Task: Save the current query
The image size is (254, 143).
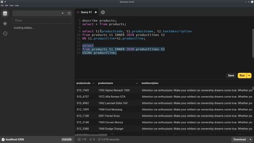Action: pyautogui.click(x=231, y=75)
